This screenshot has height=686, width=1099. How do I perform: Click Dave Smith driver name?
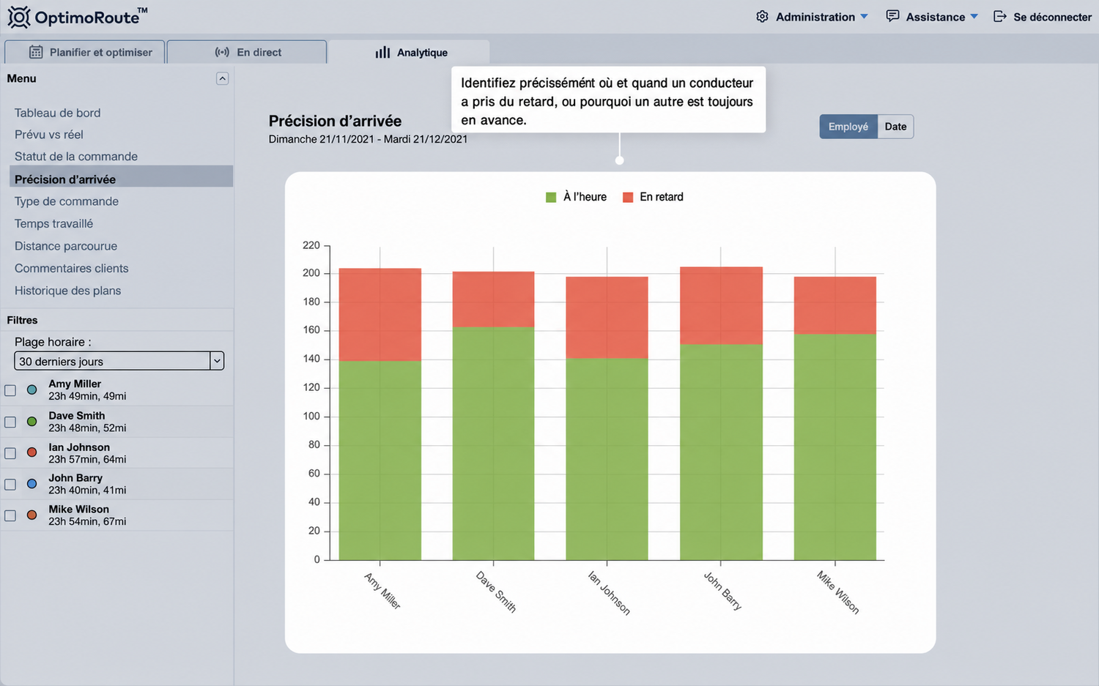click(77, 415)
